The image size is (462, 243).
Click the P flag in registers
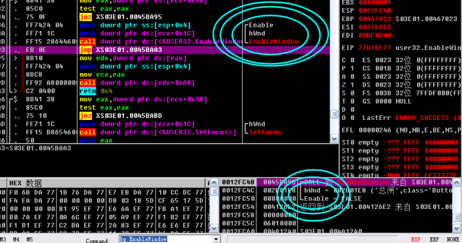point(348,69)
